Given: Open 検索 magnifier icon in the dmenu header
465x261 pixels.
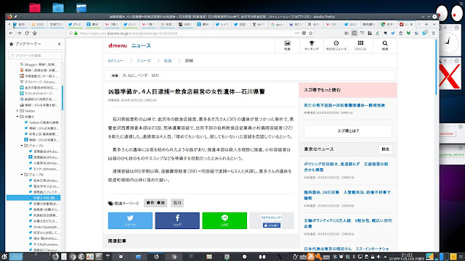Looking at the screenshot, I should 384,46.
